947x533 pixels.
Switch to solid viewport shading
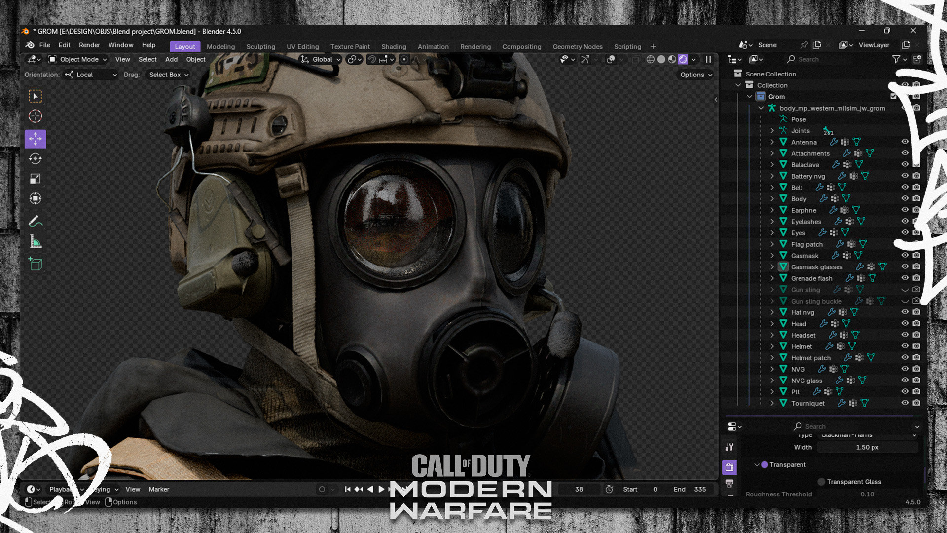pos(661,59)
